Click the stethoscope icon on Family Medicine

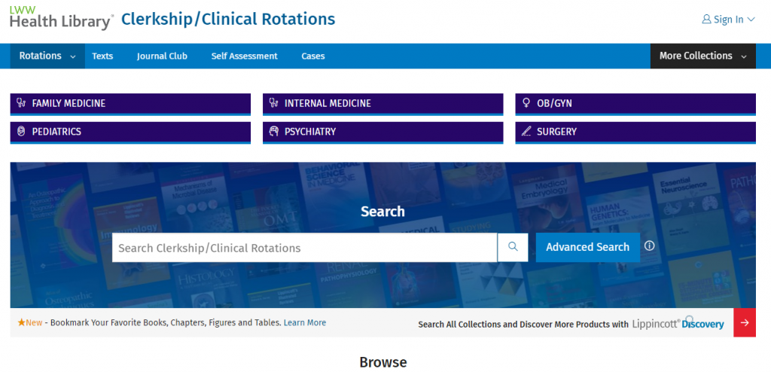pyautogui.click(x=20, y=103)
